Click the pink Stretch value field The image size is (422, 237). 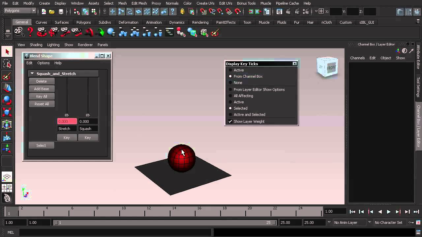tap(67, 121)
